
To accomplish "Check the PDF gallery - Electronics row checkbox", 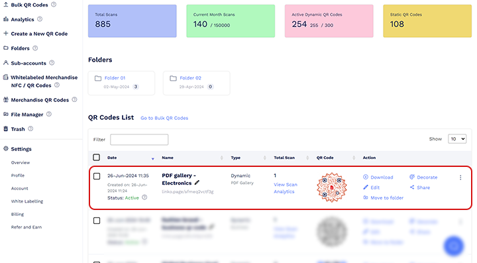I will (x=97, y=176).
